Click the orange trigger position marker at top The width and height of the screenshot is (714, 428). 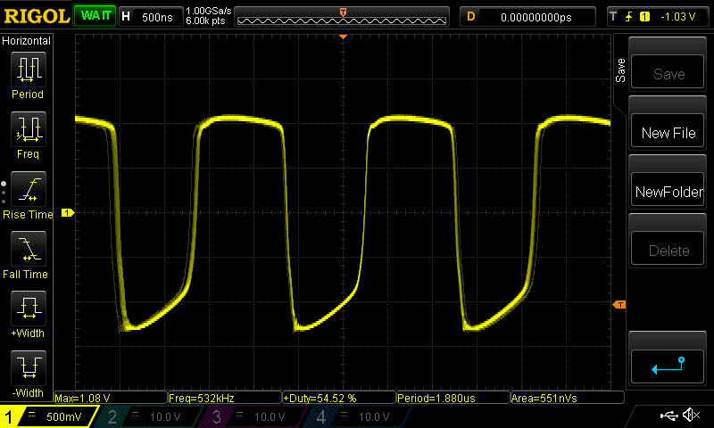tap(344, 37)
